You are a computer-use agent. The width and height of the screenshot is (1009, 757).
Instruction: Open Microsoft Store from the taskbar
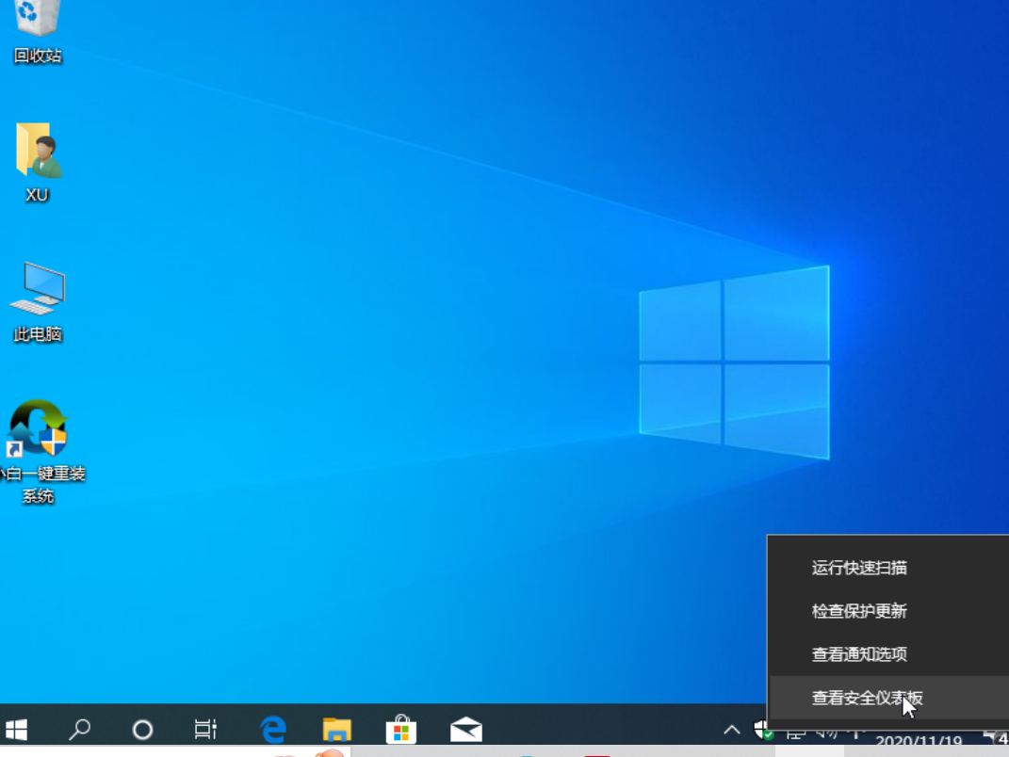click(x=401, y=729)
